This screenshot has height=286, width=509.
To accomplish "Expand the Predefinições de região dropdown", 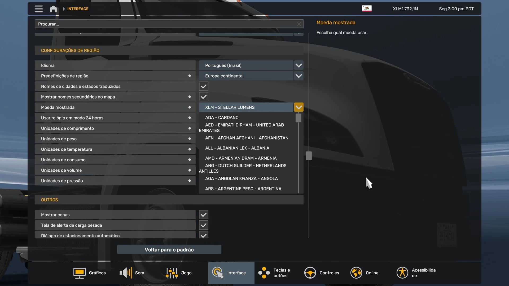I will pos(299,76).
